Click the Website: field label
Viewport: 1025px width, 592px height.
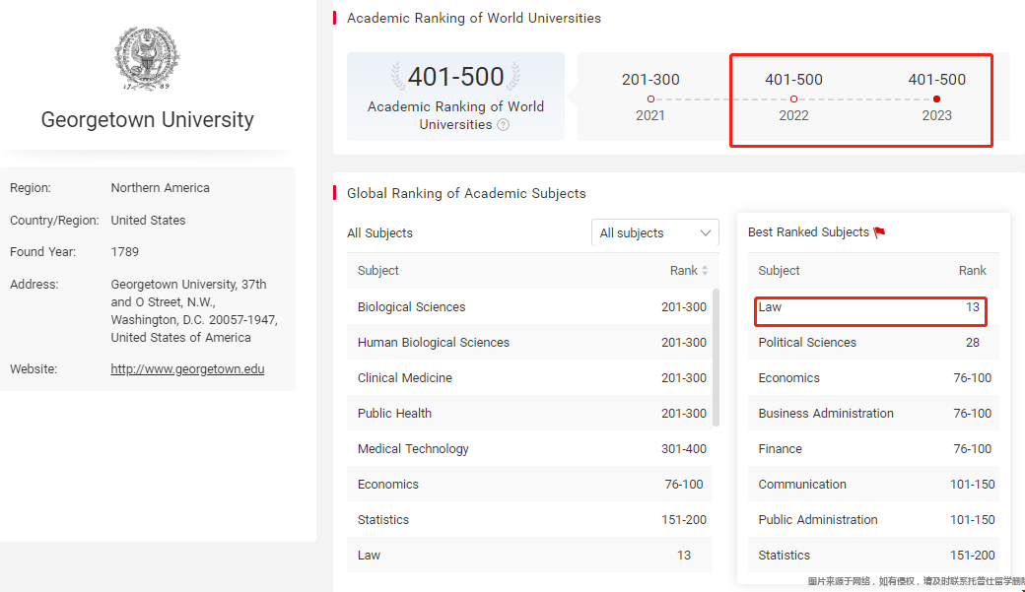[34, 369]
